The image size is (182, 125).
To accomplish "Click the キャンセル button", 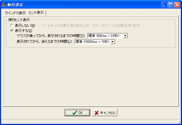I will click(105, 113).
